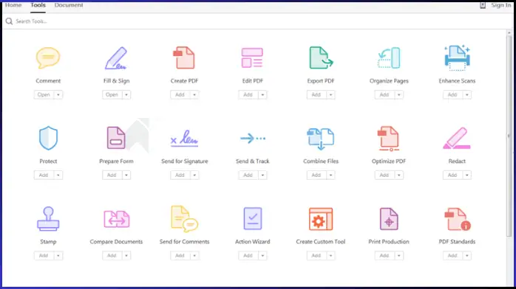Click the PDF Standards icon
Viewport: 516px width, 289px height.
tap(458, 219)
